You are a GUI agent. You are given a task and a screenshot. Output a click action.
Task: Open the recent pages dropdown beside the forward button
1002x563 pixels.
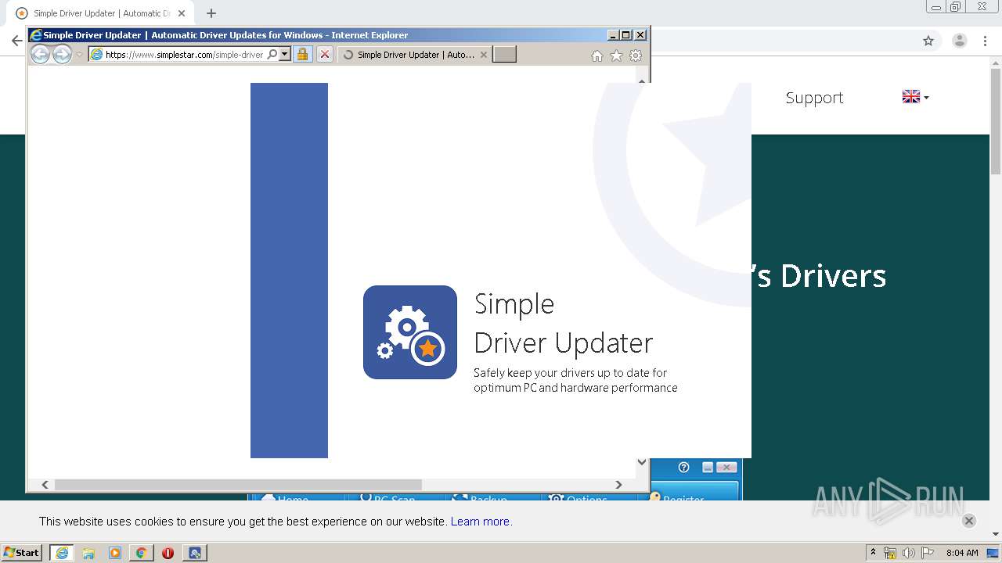tap(79, 55)
